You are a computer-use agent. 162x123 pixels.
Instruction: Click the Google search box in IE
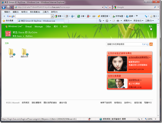134,7
